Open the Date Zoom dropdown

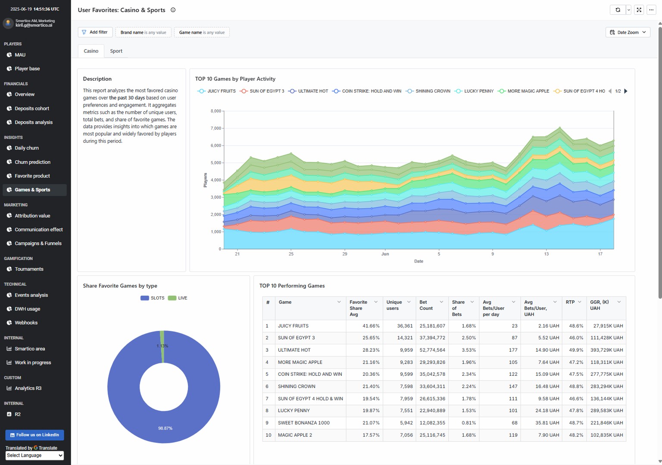point(628,32)
